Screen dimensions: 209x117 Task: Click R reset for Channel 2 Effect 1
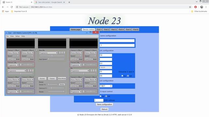coord(13,86)
